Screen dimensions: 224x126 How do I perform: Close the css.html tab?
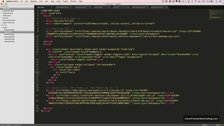[x=128, y=7]
